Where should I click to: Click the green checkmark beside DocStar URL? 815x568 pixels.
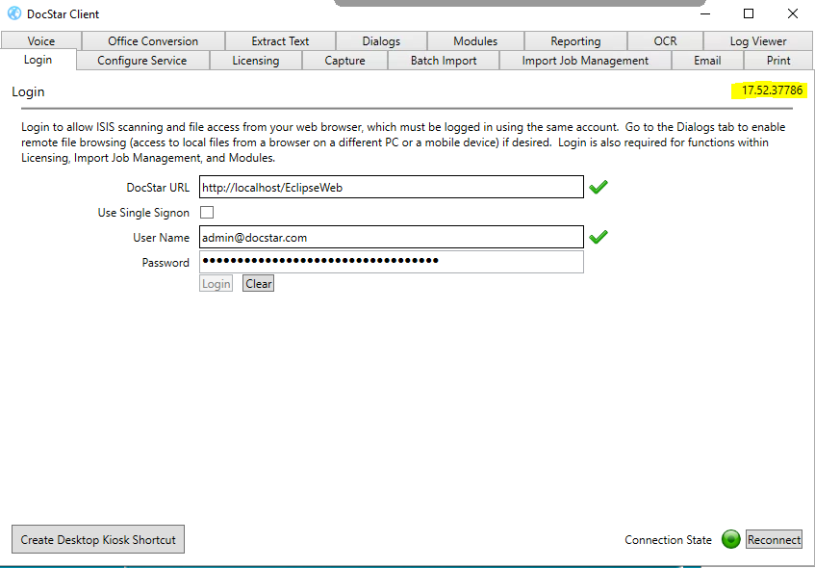click(599, 187)
